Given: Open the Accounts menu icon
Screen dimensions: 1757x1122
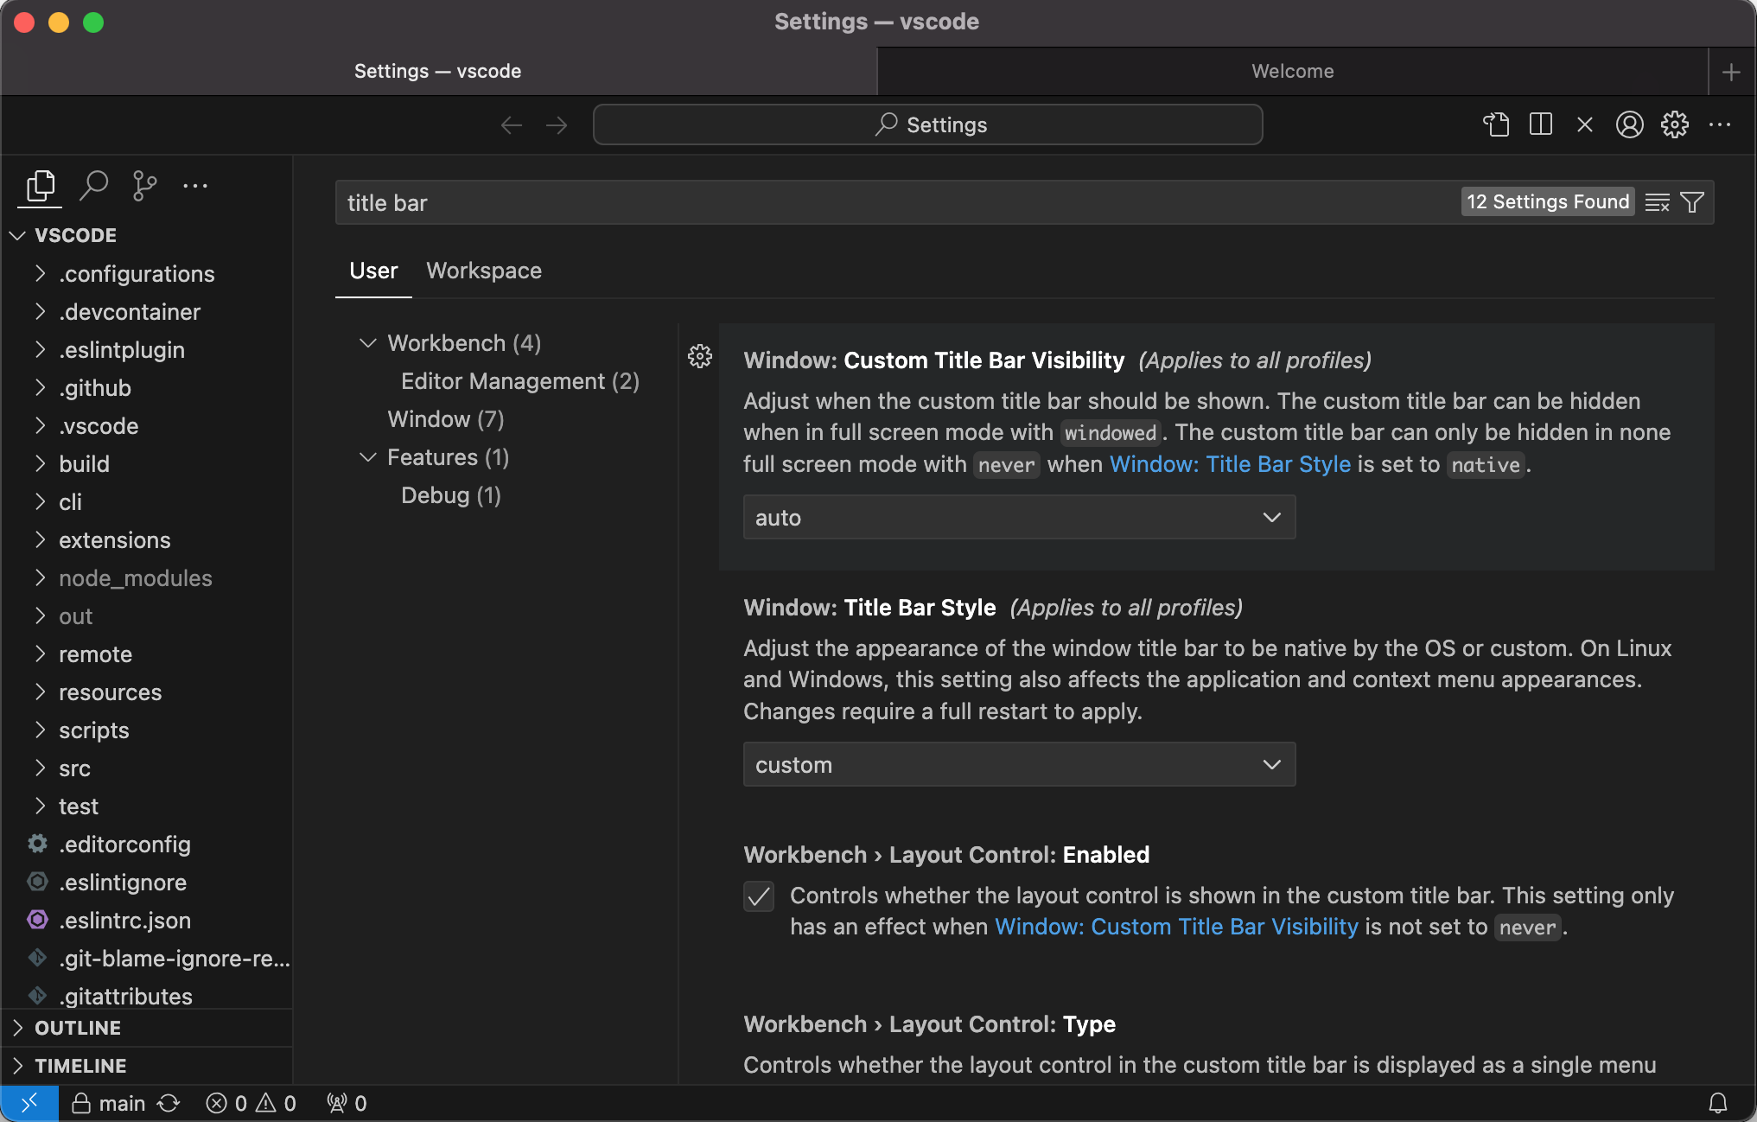Looking at the screenshot, I should pyautogui.click(x=1629, y=124).
